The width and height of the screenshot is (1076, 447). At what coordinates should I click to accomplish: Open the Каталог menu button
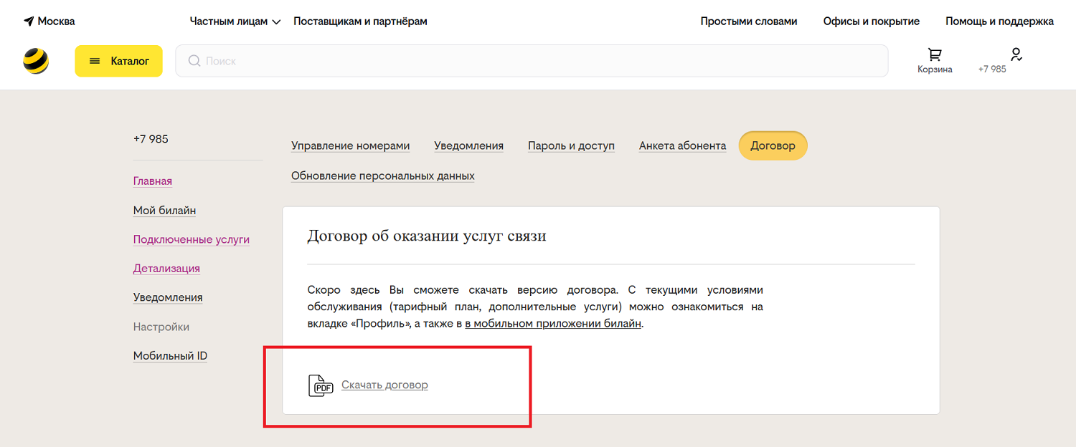[x=118, y=61]
